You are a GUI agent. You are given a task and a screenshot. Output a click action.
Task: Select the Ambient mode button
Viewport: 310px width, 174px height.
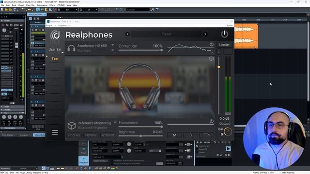pyautogui.click(x=108, y=135)
